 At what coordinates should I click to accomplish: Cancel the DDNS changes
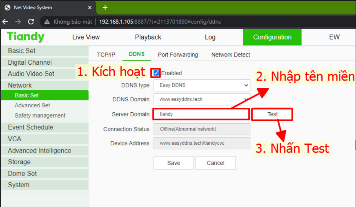[216, 163]
